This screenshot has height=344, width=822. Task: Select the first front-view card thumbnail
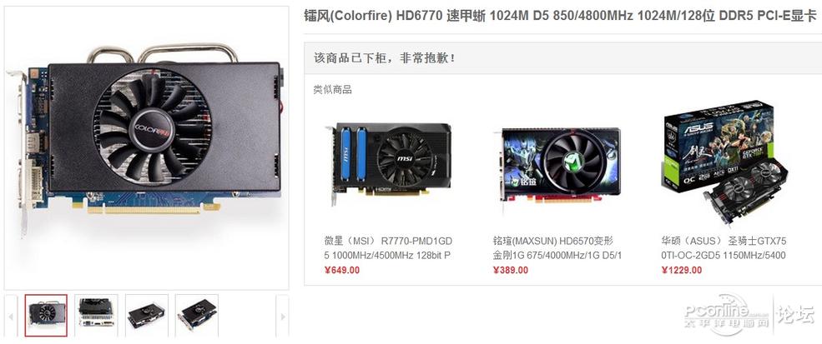[x=46, y=315]
